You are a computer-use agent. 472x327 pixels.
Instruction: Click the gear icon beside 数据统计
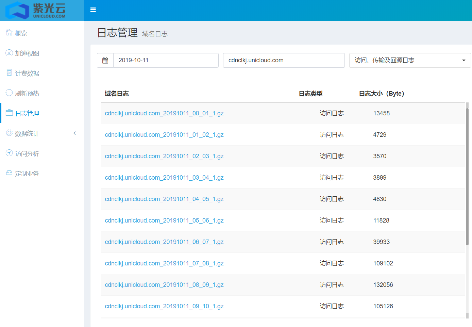(x=9, y=133)
